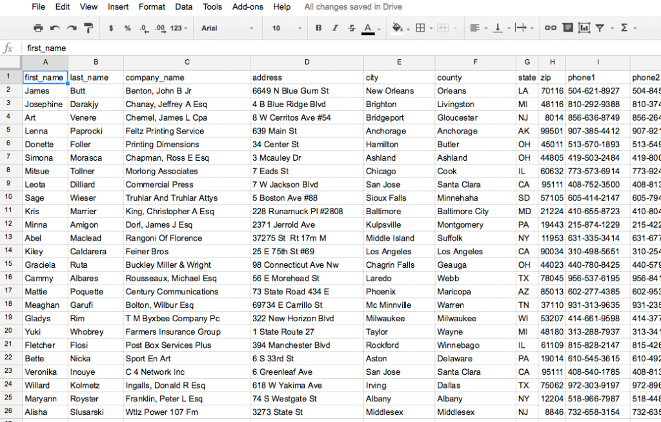Open the Format menu
The width and height of the screenshot is (661, 422).
pos(152,6)
